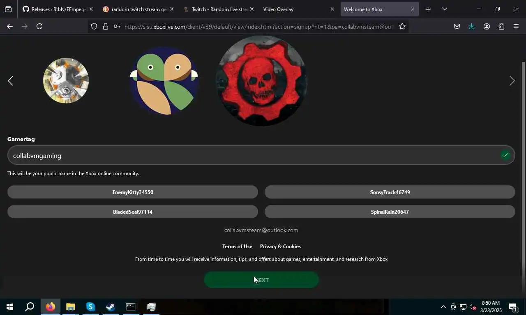Show previous gamerpics with left arrow

point(10,81)
